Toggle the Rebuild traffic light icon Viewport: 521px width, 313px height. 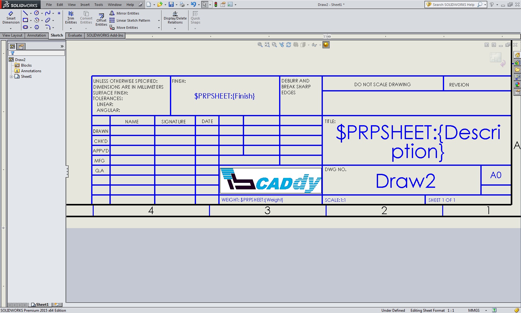pos(216,5)
